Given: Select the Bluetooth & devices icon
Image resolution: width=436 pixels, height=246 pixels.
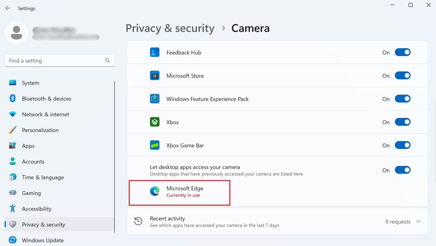Looking at the screenshot, I should [x=13, y=98].
